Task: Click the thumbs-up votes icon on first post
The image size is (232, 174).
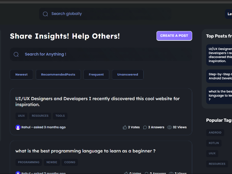Action: coord(125,127)
